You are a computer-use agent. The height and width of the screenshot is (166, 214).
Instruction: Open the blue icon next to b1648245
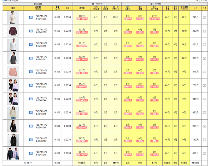tap(31, 112)
